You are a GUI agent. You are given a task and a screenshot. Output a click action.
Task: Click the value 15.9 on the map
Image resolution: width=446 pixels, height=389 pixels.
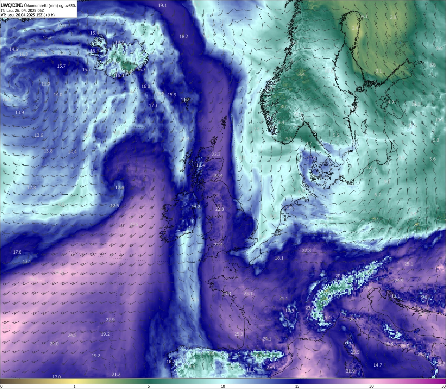tap(172, 95)
